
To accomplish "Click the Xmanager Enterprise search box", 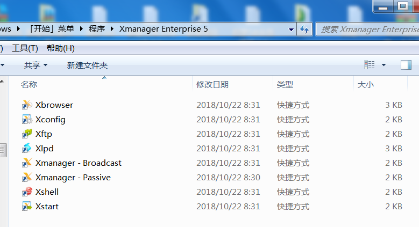I will click(368, 29).
